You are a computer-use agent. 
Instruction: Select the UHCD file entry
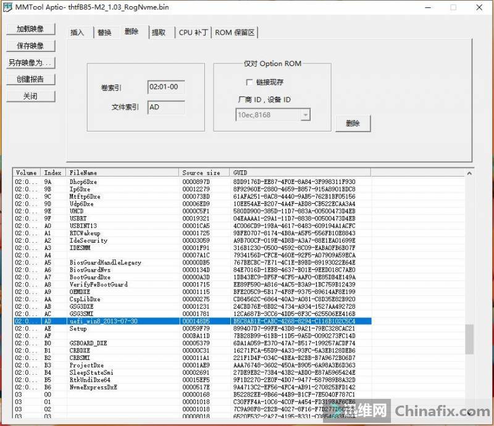[192, 211]
